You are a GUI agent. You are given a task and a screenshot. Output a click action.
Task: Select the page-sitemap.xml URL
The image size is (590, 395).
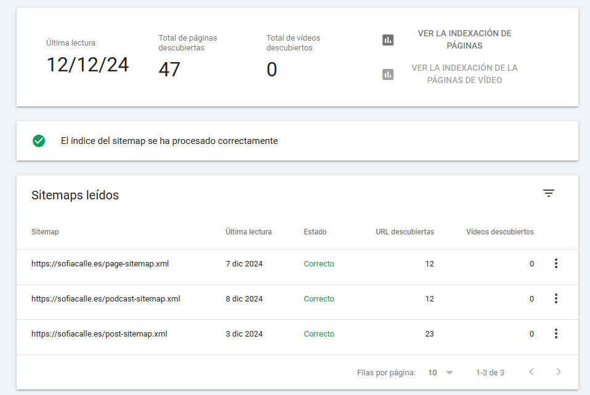pos(100,264)
